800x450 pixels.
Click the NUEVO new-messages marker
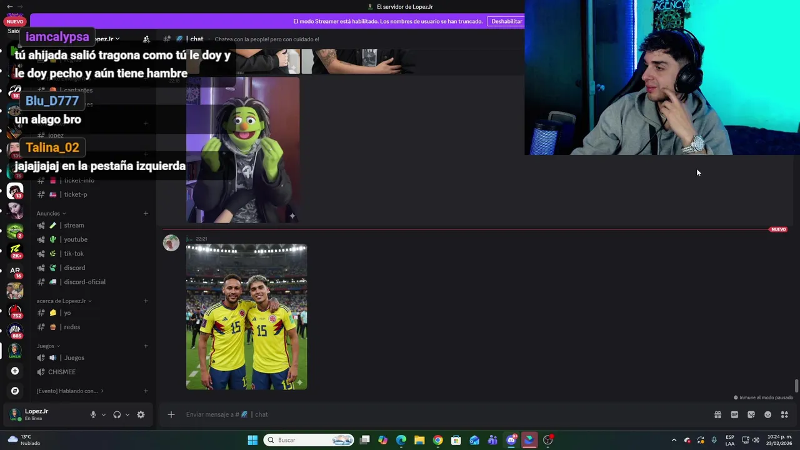coord(778,229)
